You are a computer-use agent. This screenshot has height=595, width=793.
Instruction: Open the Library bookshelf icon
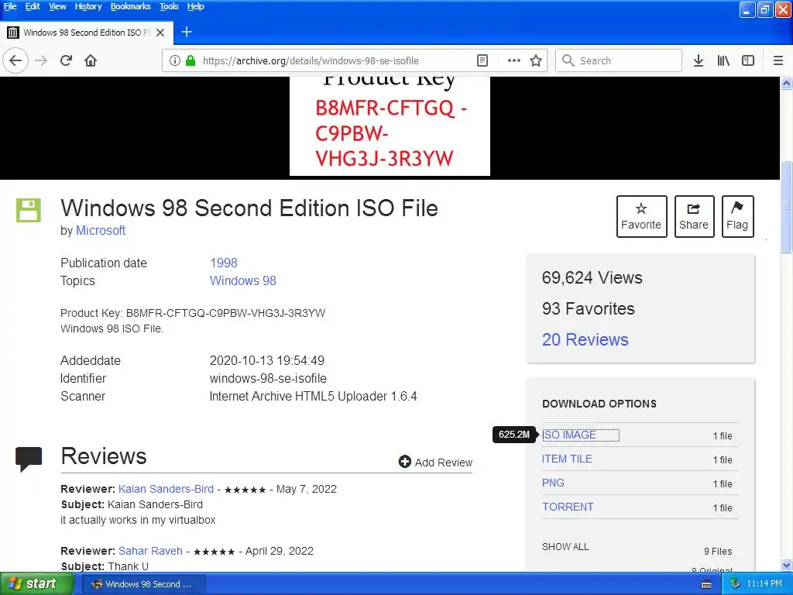pos(723,60)
